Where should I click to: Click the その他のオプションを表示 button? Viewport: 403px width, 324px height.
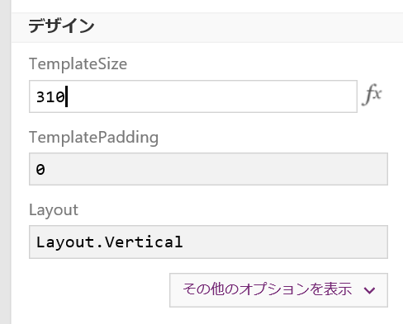[278, 290]
